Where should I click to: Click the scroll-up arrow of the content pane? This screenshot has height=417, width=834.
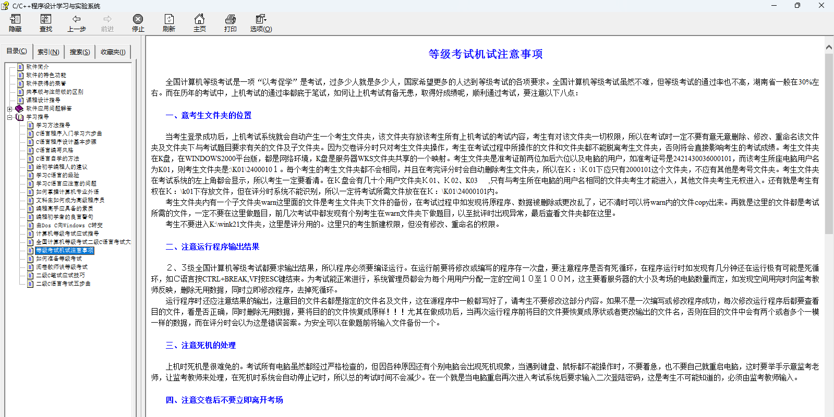(829, 47)
